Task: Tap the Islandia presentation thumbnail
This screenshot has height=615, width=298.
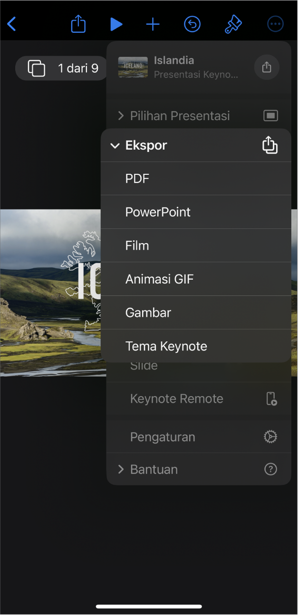Action: point(133,67)
